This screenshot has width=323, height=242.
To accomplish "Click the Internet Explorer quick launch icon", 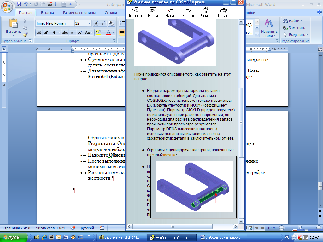I will (44, 238).
